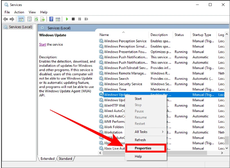Click the green Refresh toolbar icon
This screenshot has width=230, height=168.
[x=36, y=19]
